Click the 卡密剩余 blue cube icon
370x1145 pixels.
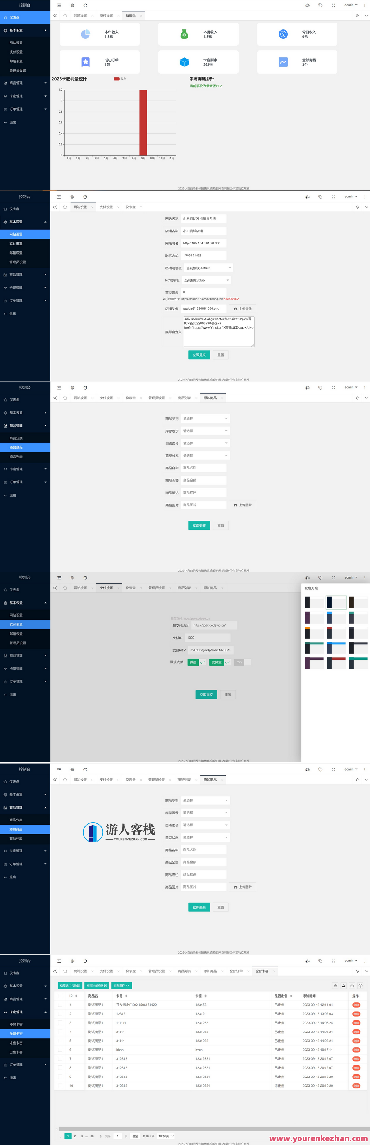(x=184, y=62)
